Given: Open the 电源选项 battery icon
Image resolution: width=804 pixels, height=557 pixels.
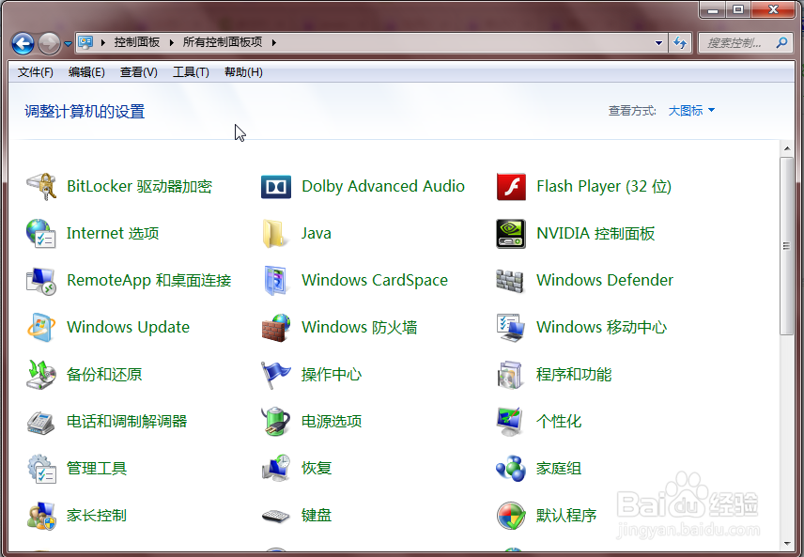Looking at the screenshot, I should pos(276,422).
